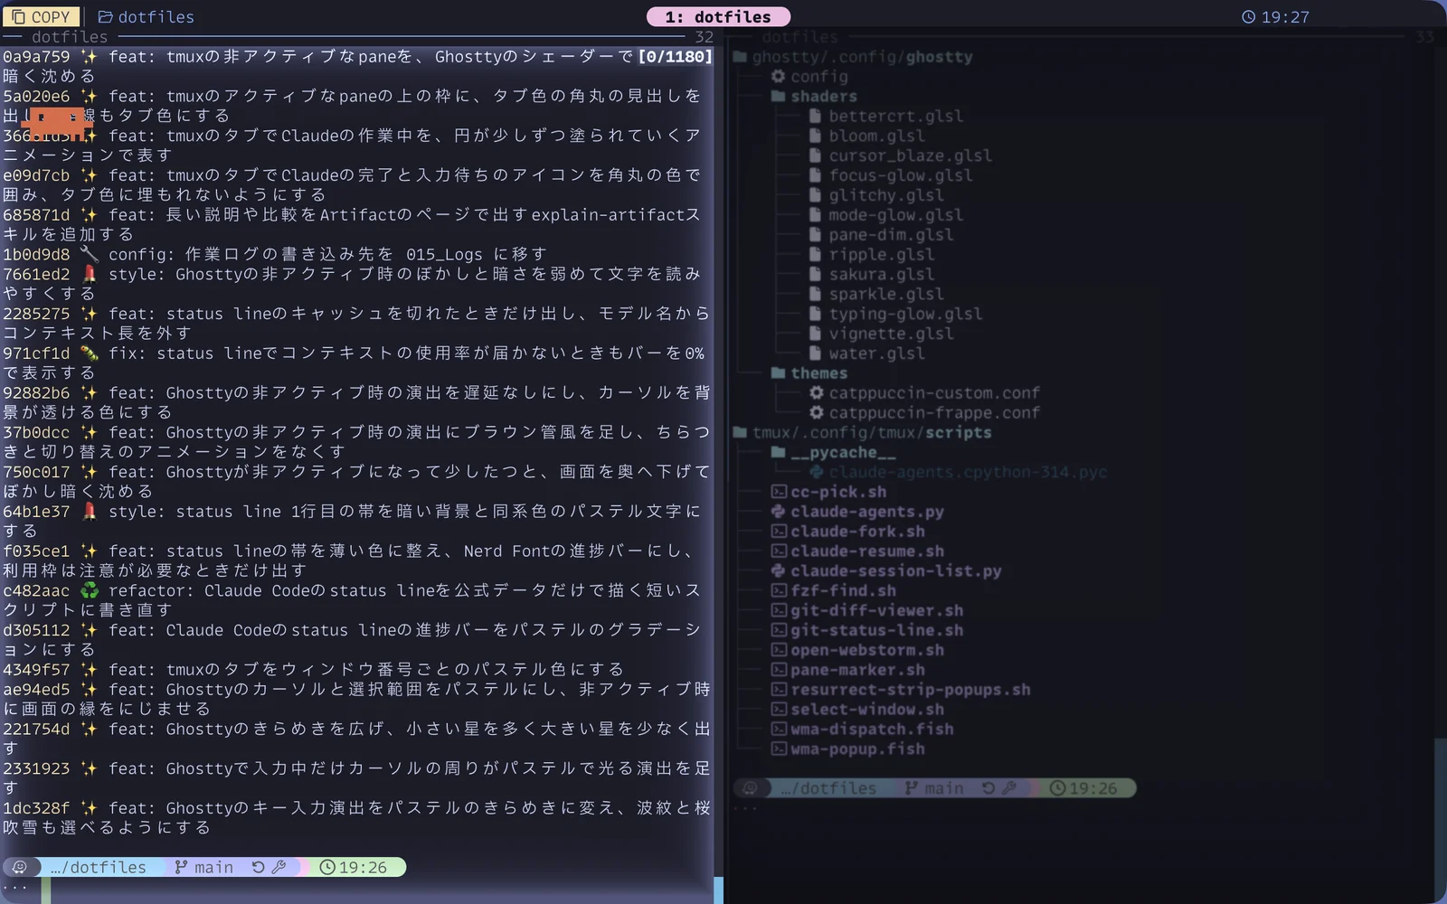Click robot icon in left pane prompt
1447x904 pixels.
[19, 867]
